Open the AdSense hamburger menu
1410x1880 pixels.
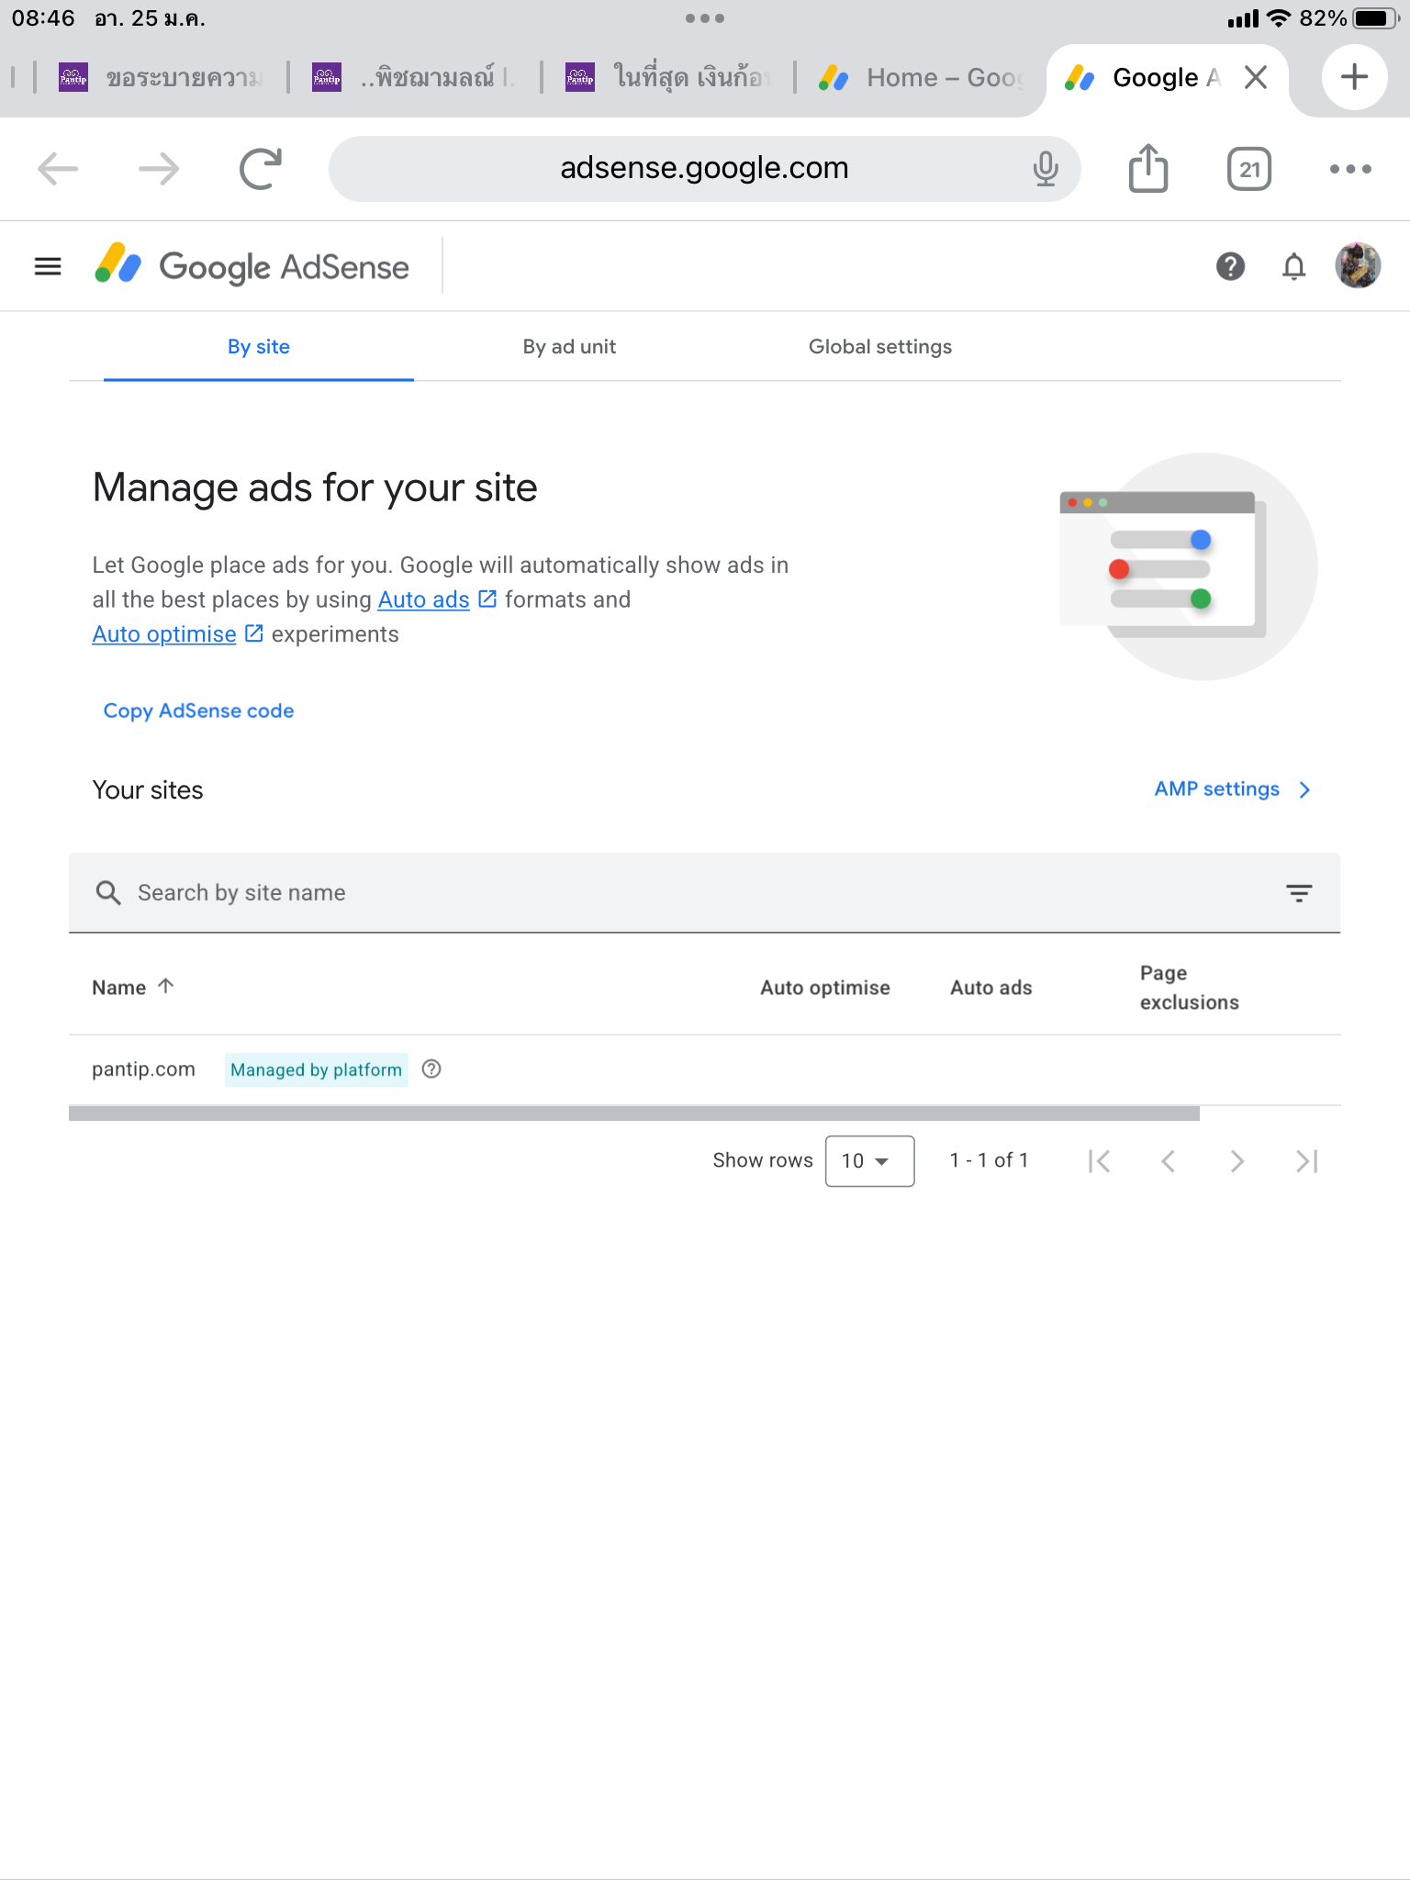[x=48, y=267]
